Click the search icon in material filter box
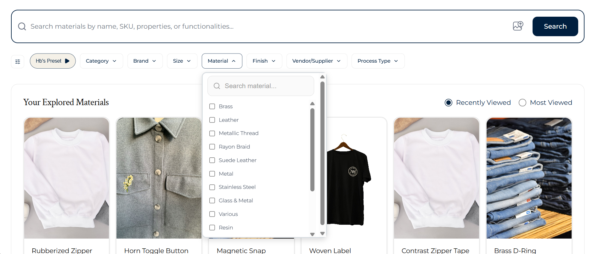 coord(217,86)
